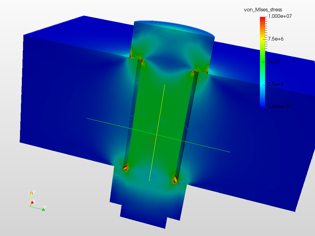
Task: Click the X label on the orientation axes
Action: click(x=34, y=201)
